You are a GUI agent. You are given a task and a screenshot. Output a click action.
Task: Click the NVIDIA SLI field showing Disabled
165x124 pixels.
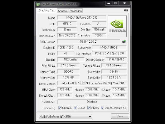pyautogui.click(x=92, y=102)
